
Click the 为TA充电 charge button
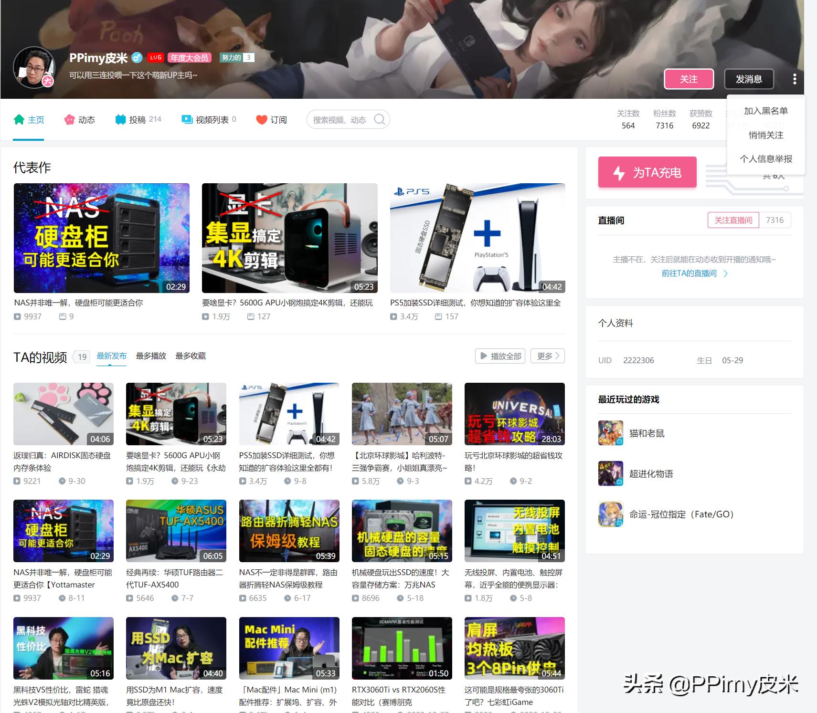coord(647,172)
